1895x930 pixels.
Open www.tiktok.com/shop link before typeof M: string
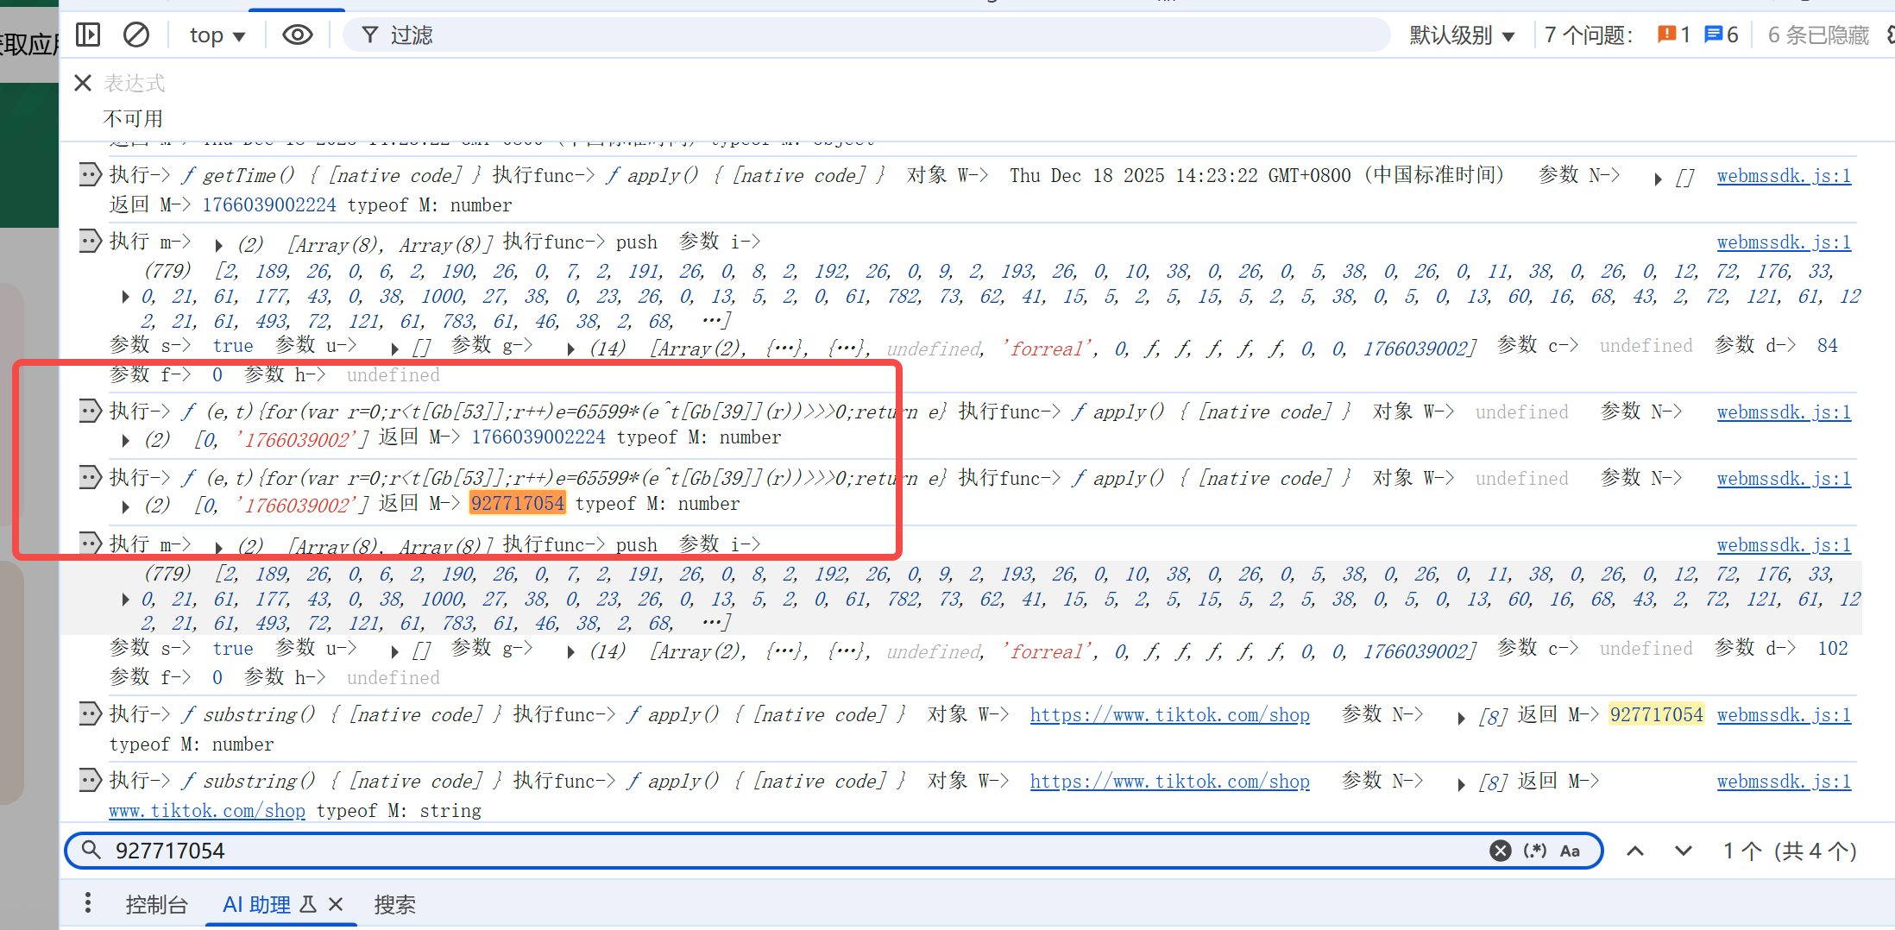point(207,811)
